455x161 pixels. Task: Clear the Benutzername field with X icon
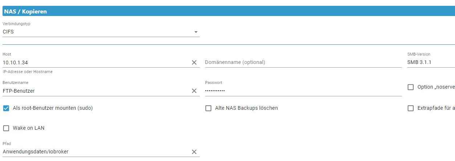point(194,91)
